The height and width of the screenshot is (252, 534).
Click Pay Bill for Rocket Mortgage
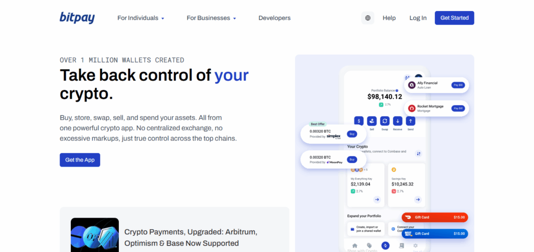[x=458, y=108]
